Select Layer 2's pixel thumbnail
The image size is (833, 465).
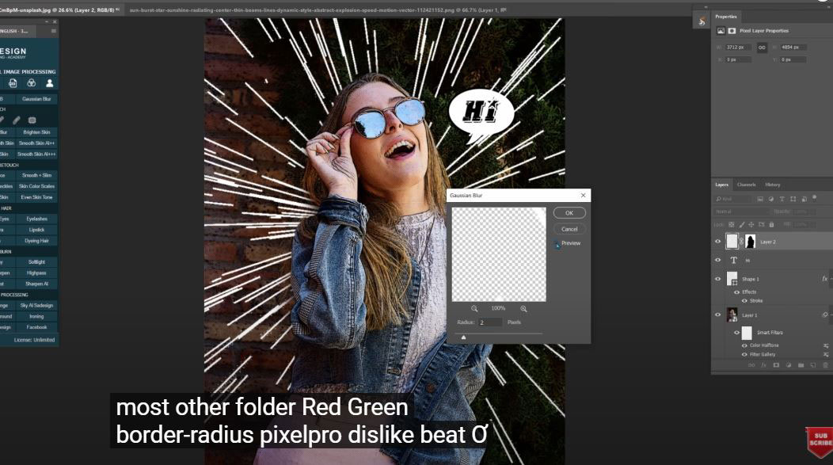[x=732, y=242]
